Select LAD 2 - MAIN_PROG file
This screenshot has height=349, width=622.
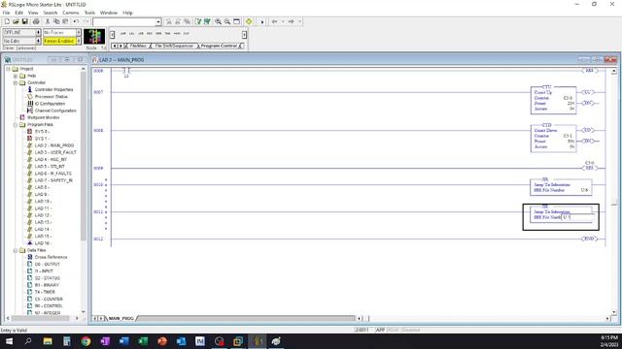(54, 145)
